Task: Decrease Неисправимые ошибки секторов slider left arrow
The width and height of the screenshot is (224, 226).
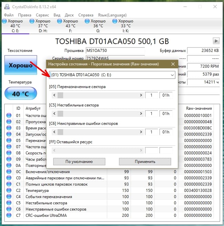Action: pyautogui.click(x=54, y=132)
